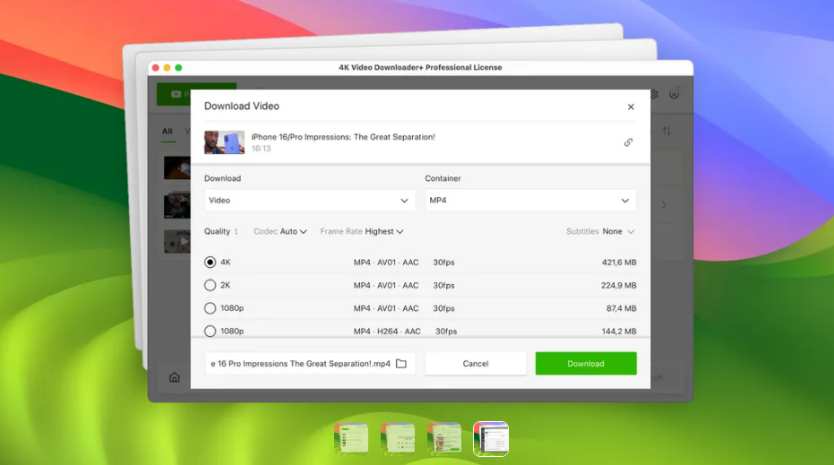Choose the 1080p H264 quality option
Image resolution: width=834 pixels, height=465 pixels.
[x=211, y=331]
